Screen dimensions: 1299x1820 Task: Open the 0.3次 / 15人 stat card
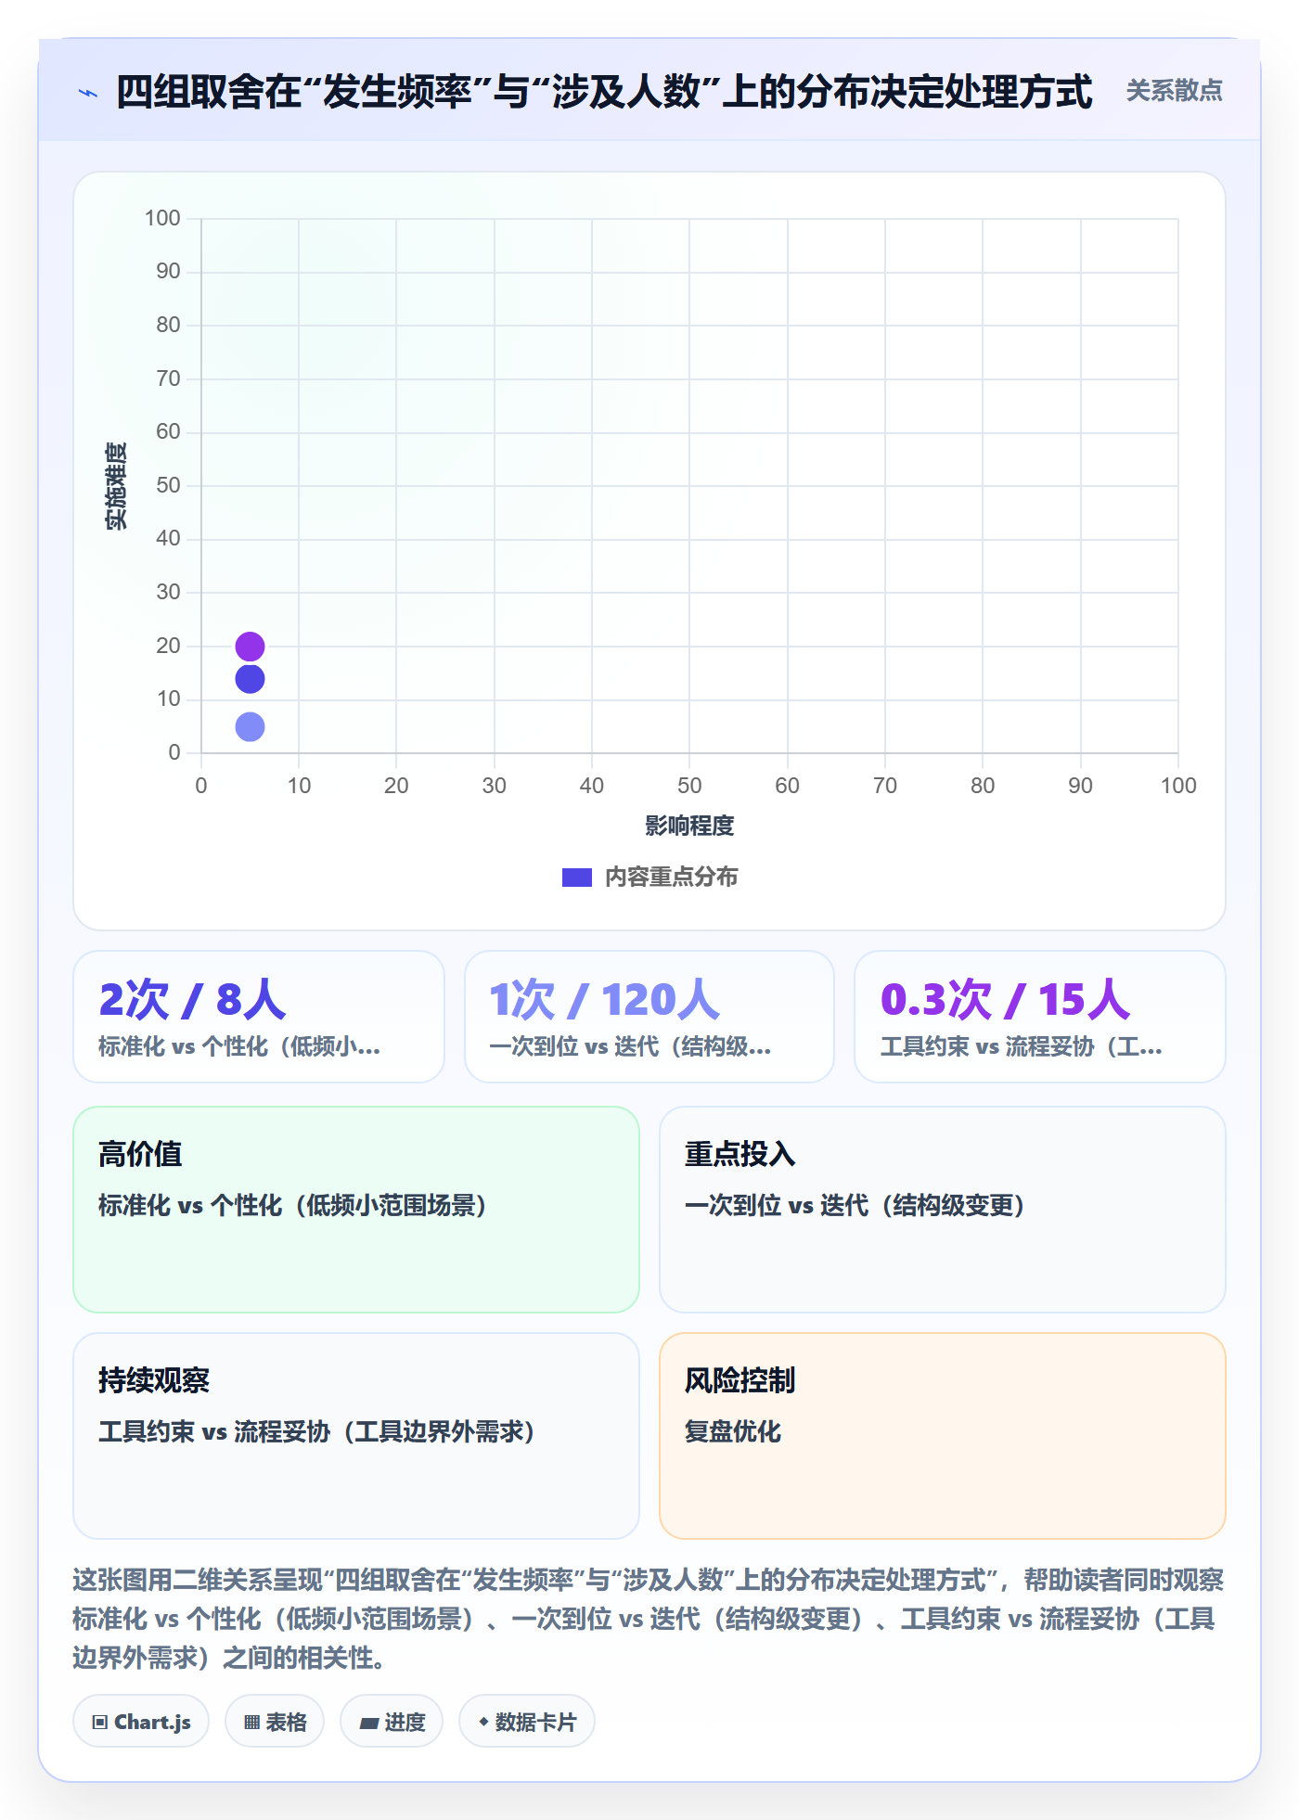1040,1017
